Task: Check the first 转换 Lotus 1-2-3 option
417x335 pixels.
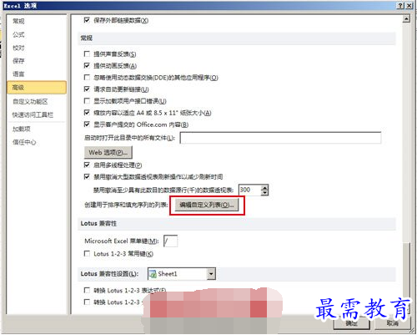Action: tap(87, 291)
